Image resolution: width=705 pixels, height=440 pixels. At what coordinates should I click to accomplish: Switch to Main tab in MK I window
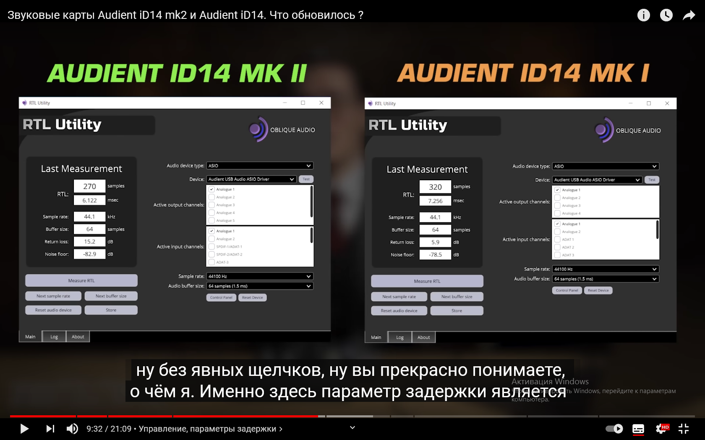376,337
